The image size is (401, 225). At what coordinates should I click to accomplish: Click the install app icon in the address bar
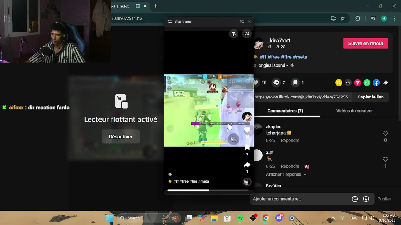(x=333, y=18)
